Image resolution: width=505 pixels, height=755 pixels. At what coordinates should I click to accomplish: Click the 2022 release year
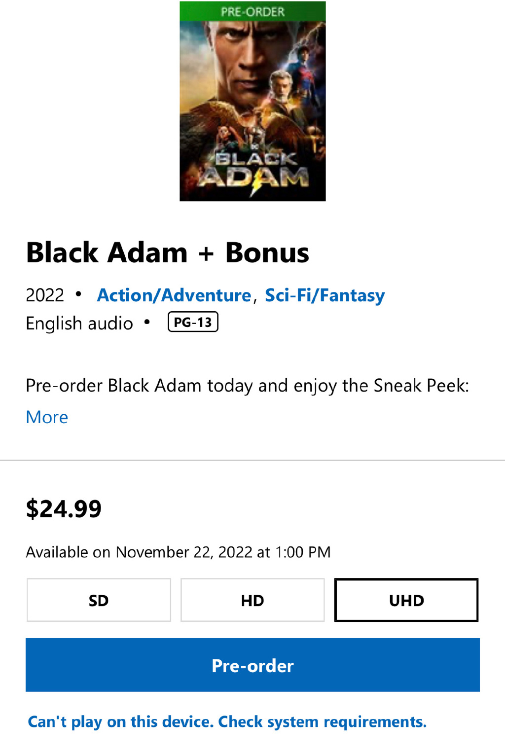[x=45, y=295]
